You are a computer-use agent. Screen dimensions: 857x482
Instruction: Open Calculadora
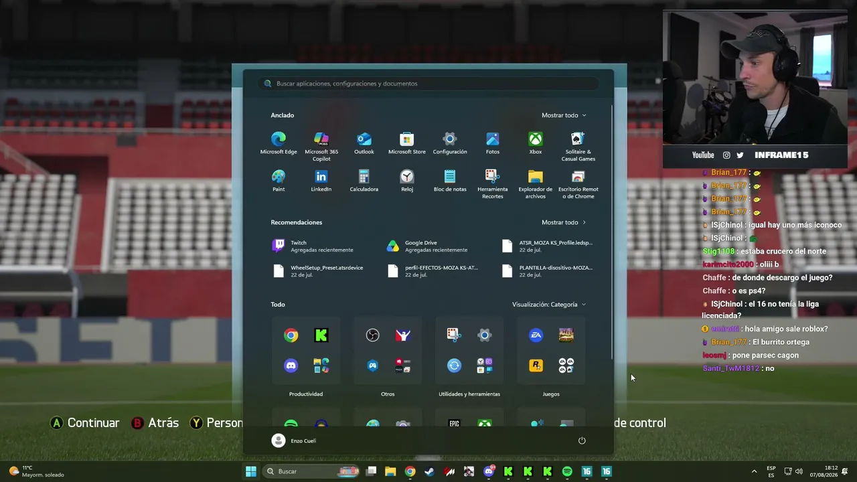[364, 181]
